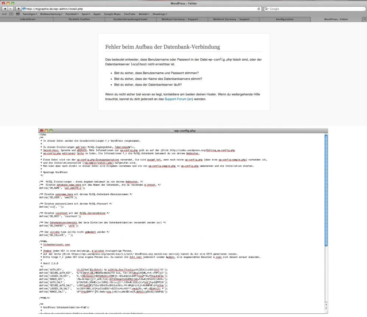367x317 pixels.
Task: Click the wp-config.php window title
Action: pos(185,131)
